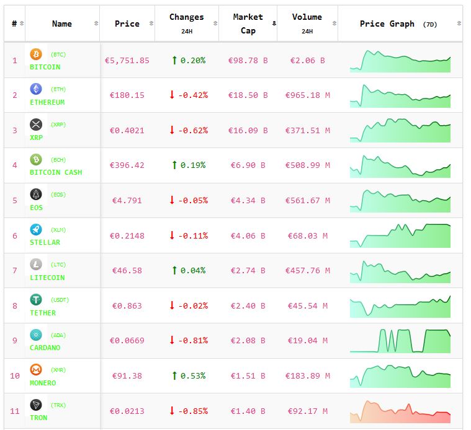Open the LITECOIN name link
This screenshot has width=471, height=430.
(x=47, y=278)
